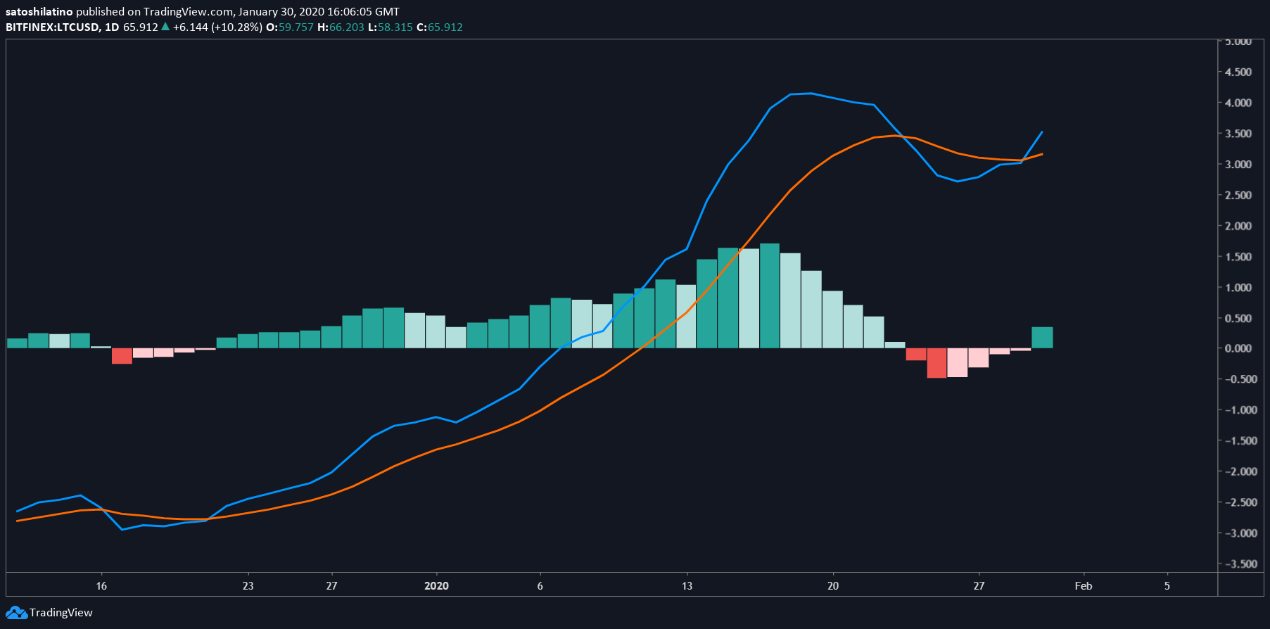Click the low value L:58.315
1270x629 pixels.
click(x=390, y=27)
